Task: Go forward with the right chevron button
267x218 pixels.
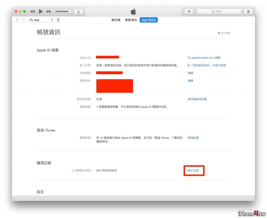Action: 23,20
